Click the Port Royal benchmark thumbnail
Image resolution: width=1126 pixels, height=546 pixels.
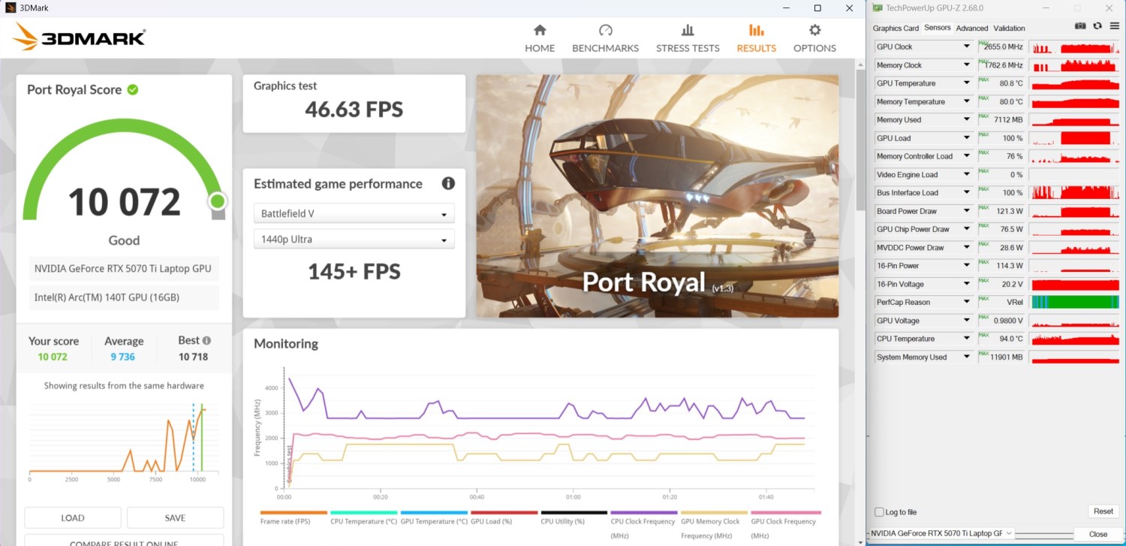pos(658,196)
